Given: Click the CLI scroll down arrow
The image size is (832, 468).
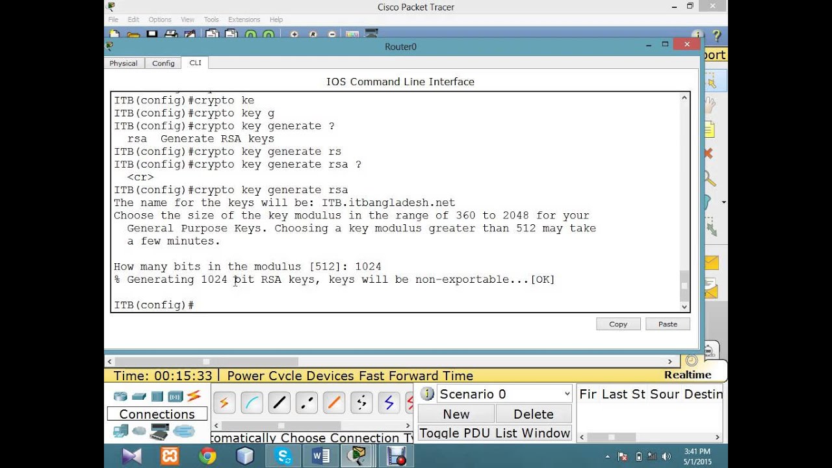Looking at the screenshot, I should [x=684, y=307].
